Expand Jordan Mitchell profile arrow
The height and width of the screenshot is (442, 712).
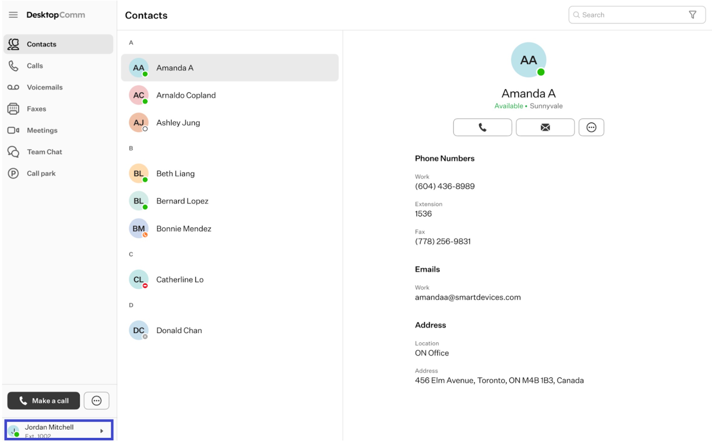tap(102, 431)
